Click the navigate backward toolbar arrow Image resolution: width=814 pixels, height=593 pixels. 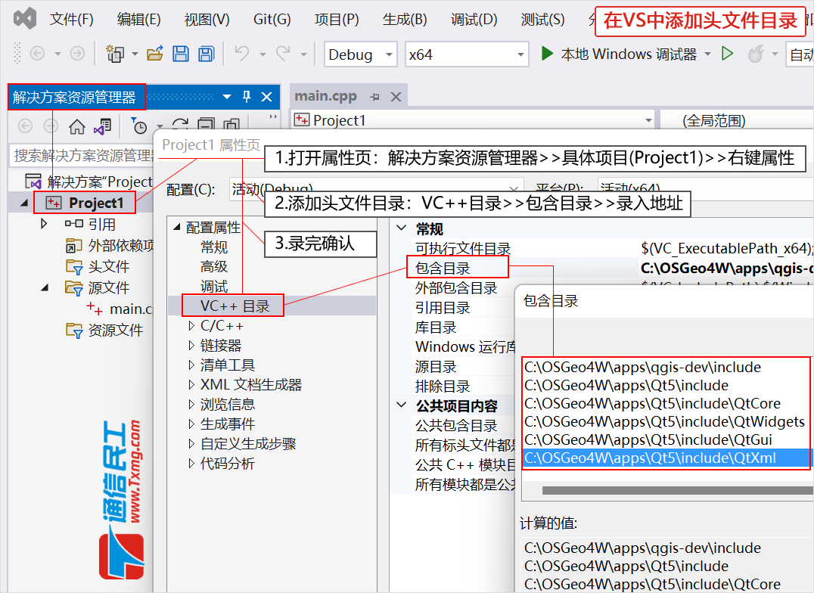37,54
